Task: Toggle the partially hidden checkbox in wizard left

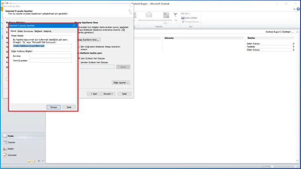Action: (x=7, y=79)
